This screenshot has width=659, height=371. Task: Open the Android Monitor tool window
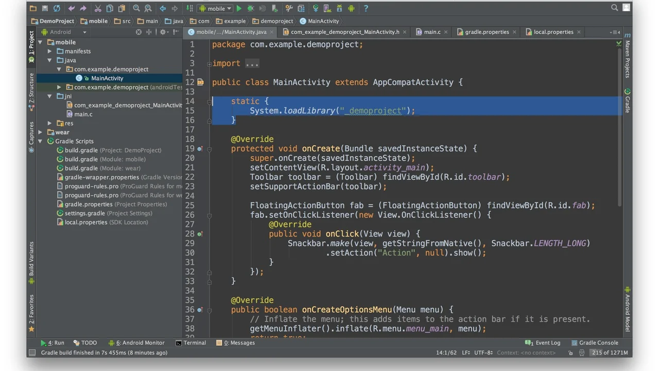[x=136, y=343]
